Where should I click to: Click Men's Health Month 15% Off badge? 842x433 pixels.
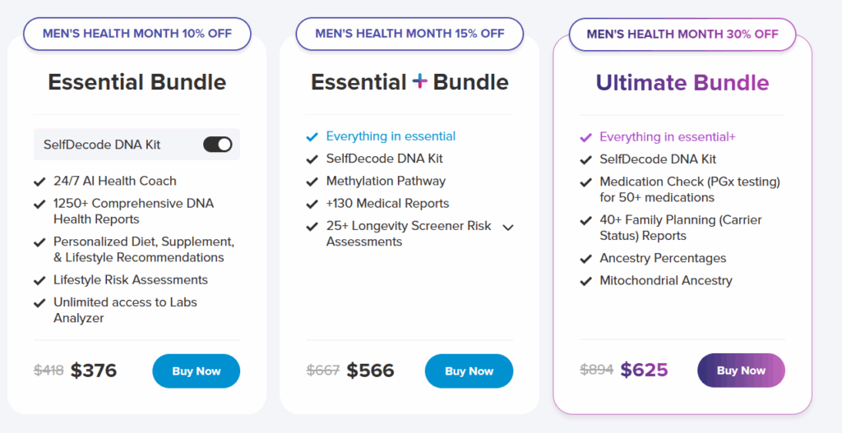(409, 34)
